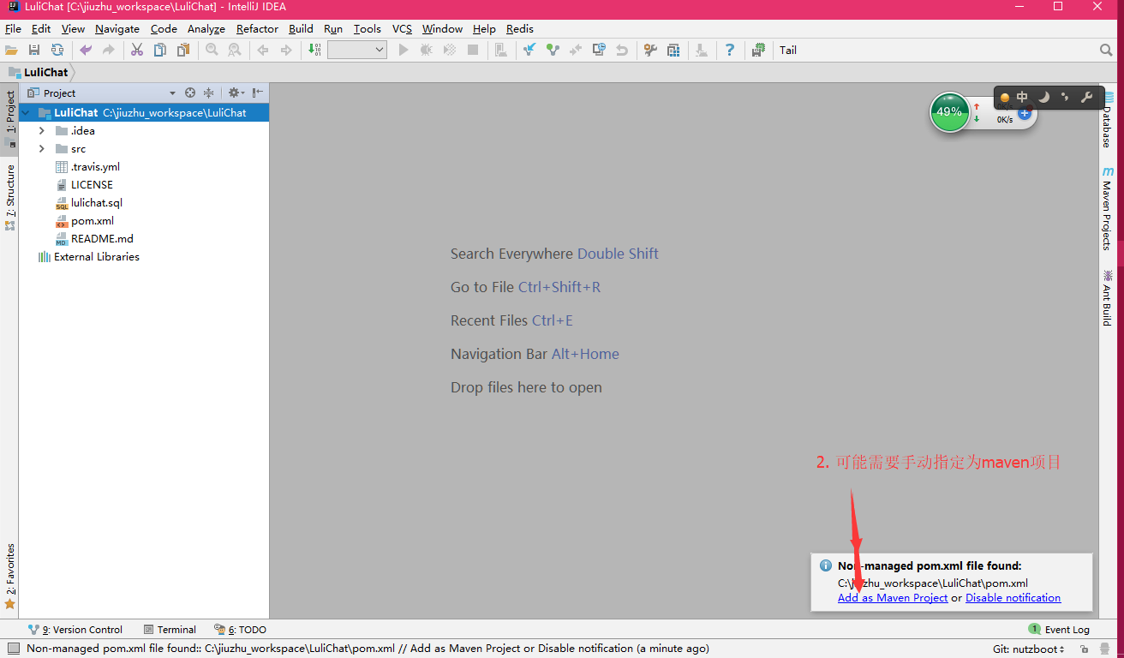
Task: Click the VCS Update Project icon
Action: coord(529,51)
